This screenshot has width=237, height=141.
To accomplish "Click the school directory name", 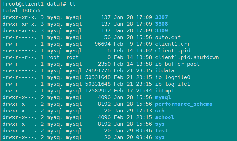I will pos(165,117).
